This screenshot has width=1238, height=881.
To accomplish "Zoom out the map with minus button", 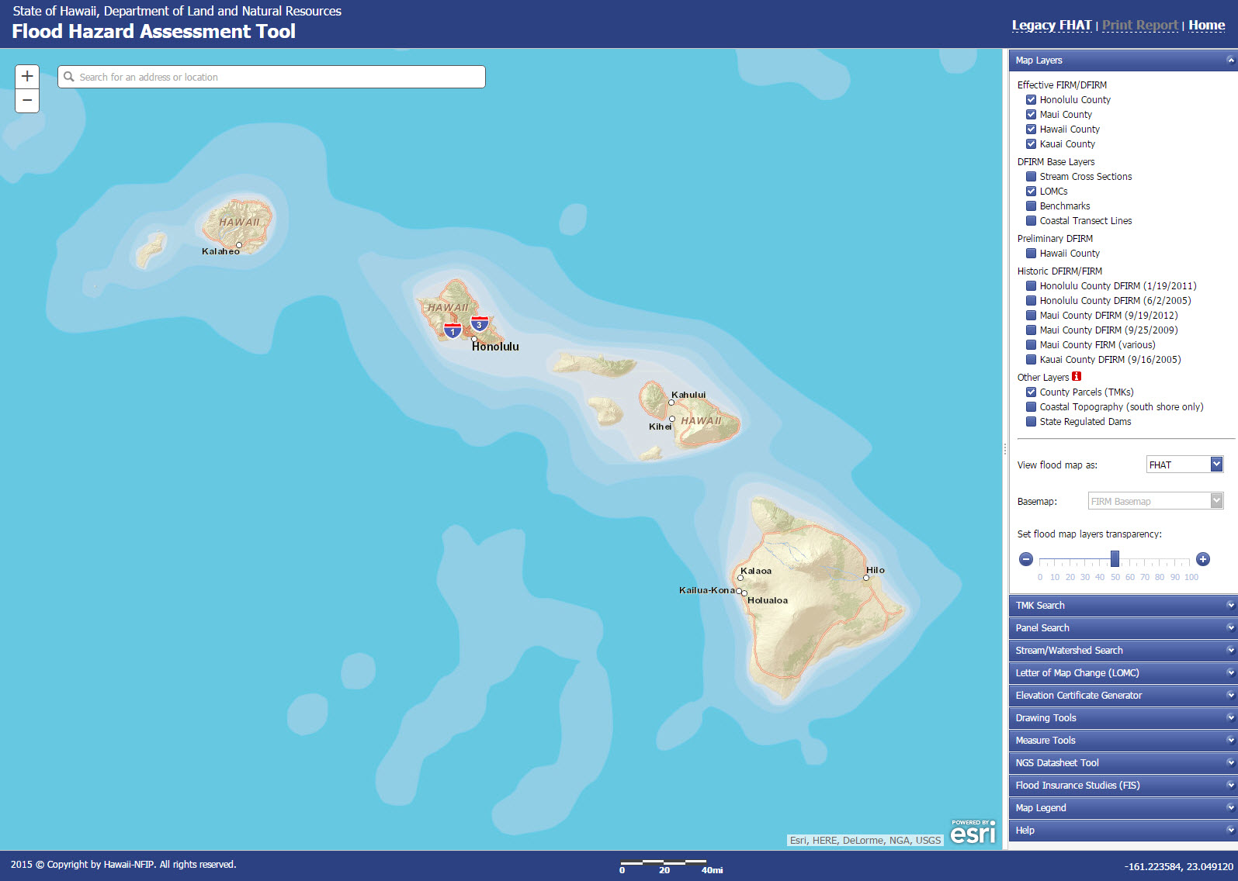I will pos(27,101).
